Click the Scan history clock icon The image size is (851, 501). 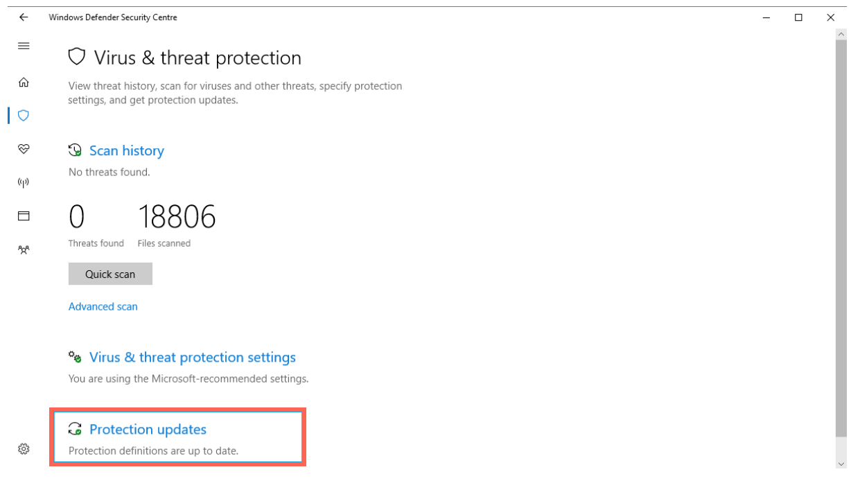(75, 150)
